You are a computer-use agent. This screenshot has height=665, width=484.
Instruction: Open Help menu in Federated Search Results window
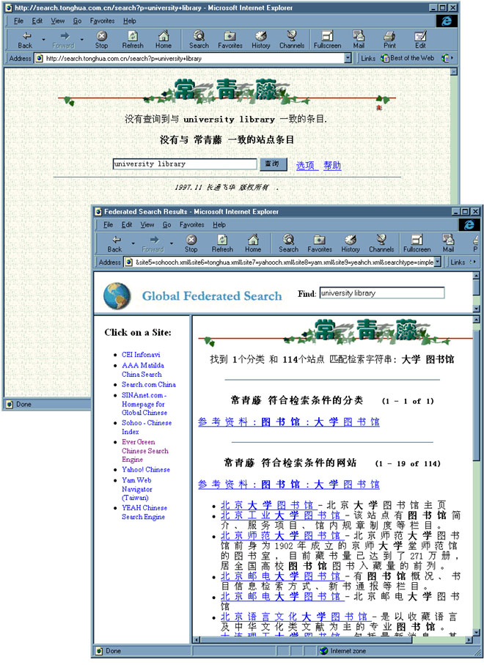pyautogui.click(x=219, y=224)
